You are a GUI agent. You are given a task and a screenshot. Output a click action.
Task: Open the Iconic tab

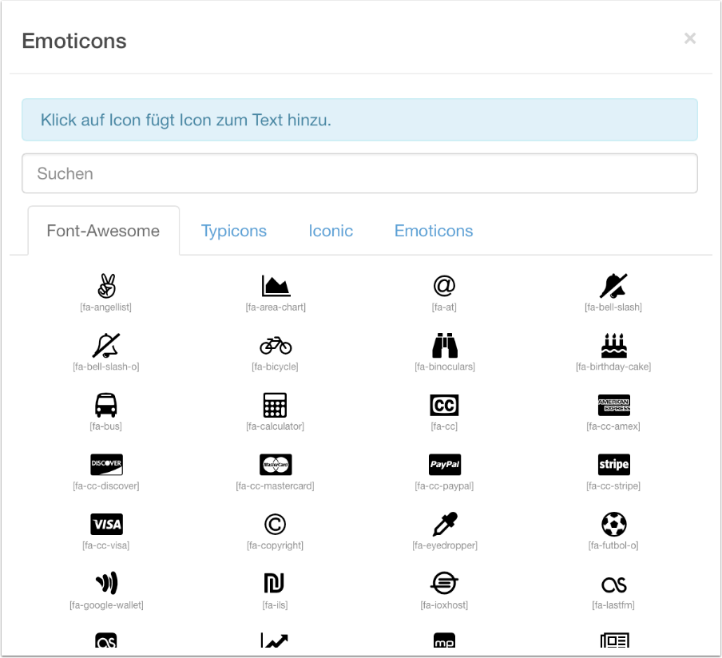pos(331,231)
